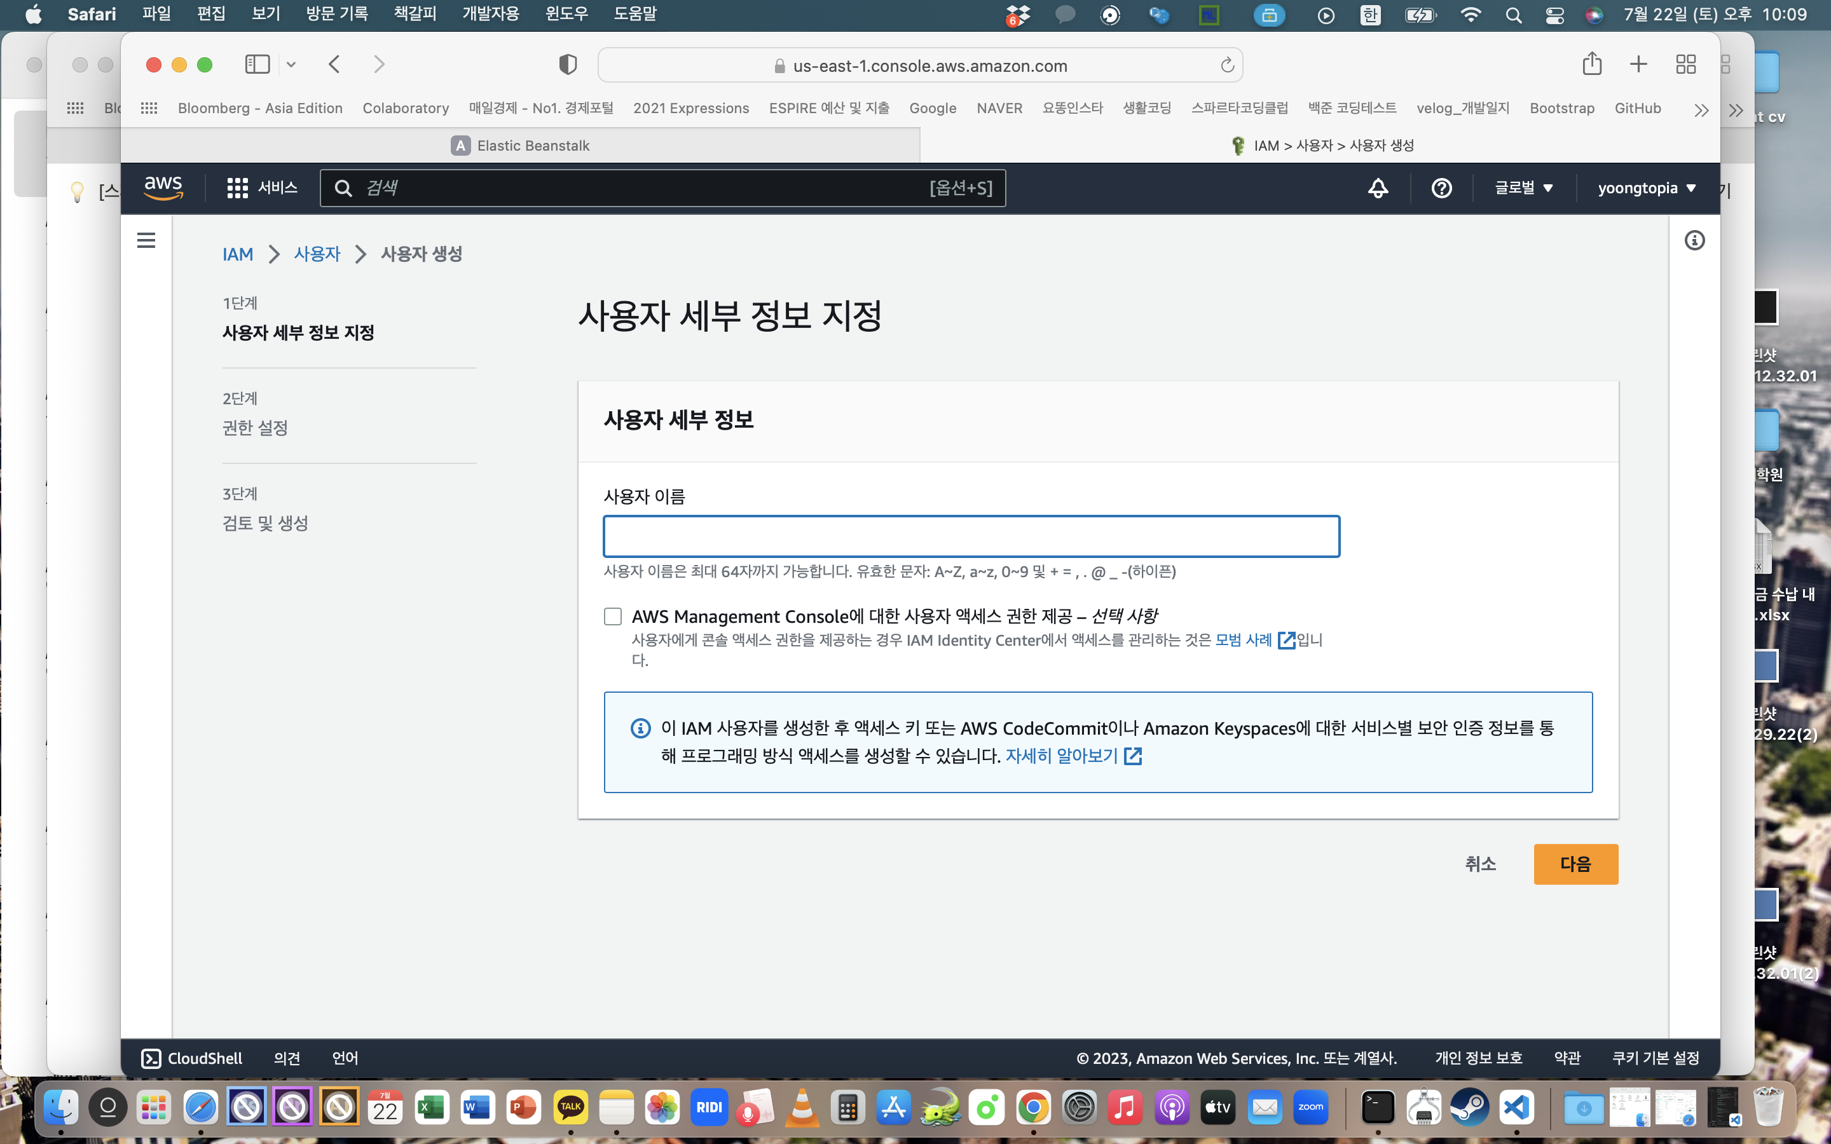1831x1144 pixels.
Task: Open Bloomberg - Asia Edition bookmark
Action: tap(260, 108)
